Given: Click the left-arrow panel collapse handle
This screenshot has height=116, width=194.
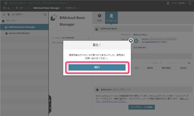Looking at the screenshot, I should pyautogui.click(x=50, y=108).
